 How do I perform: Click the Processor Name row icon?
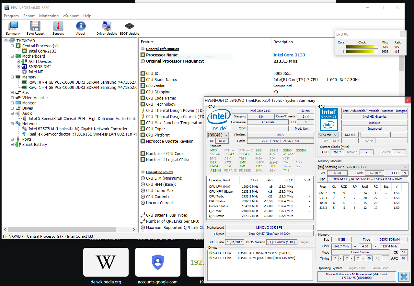pos(143,55)
